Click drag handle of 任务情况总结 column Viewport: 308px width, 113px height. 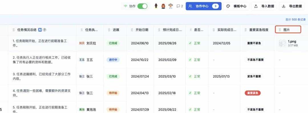click(x=14, y=30)
